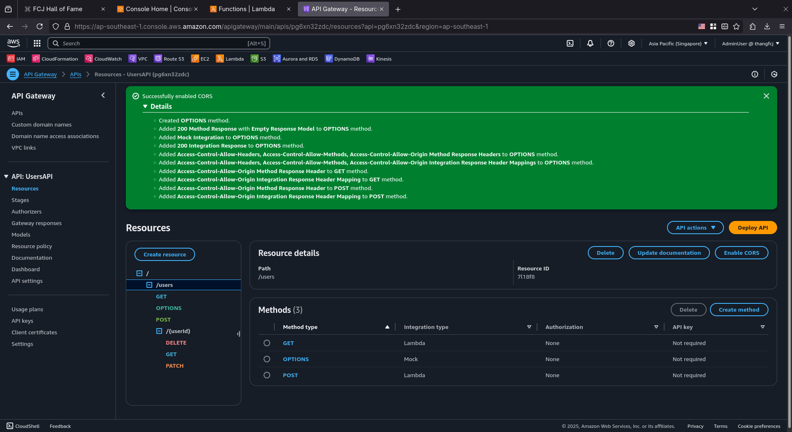Click the AWS logo home icon

[13, 43]
